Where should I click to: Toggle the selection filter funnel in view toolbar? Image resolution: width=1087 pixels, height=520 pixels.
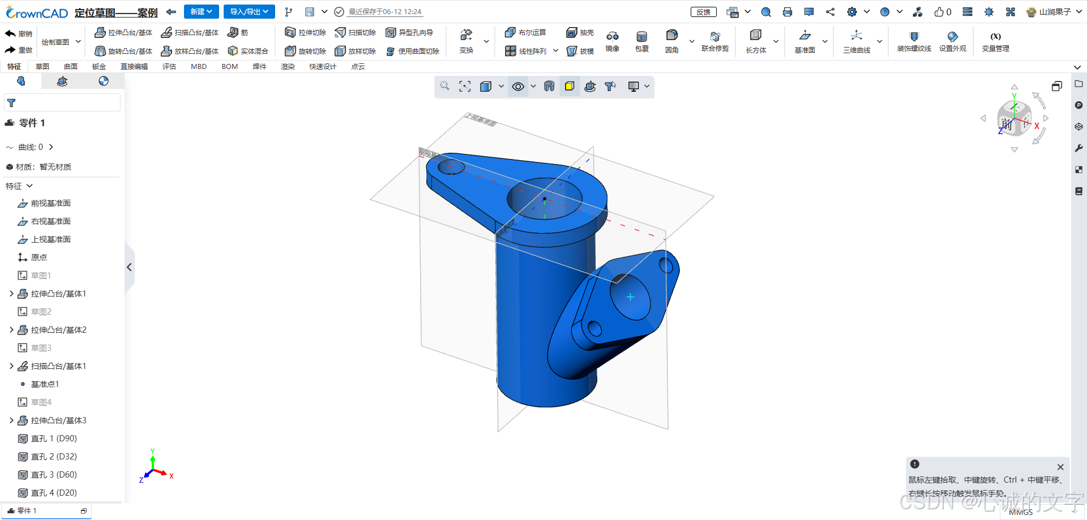[610, 86]
